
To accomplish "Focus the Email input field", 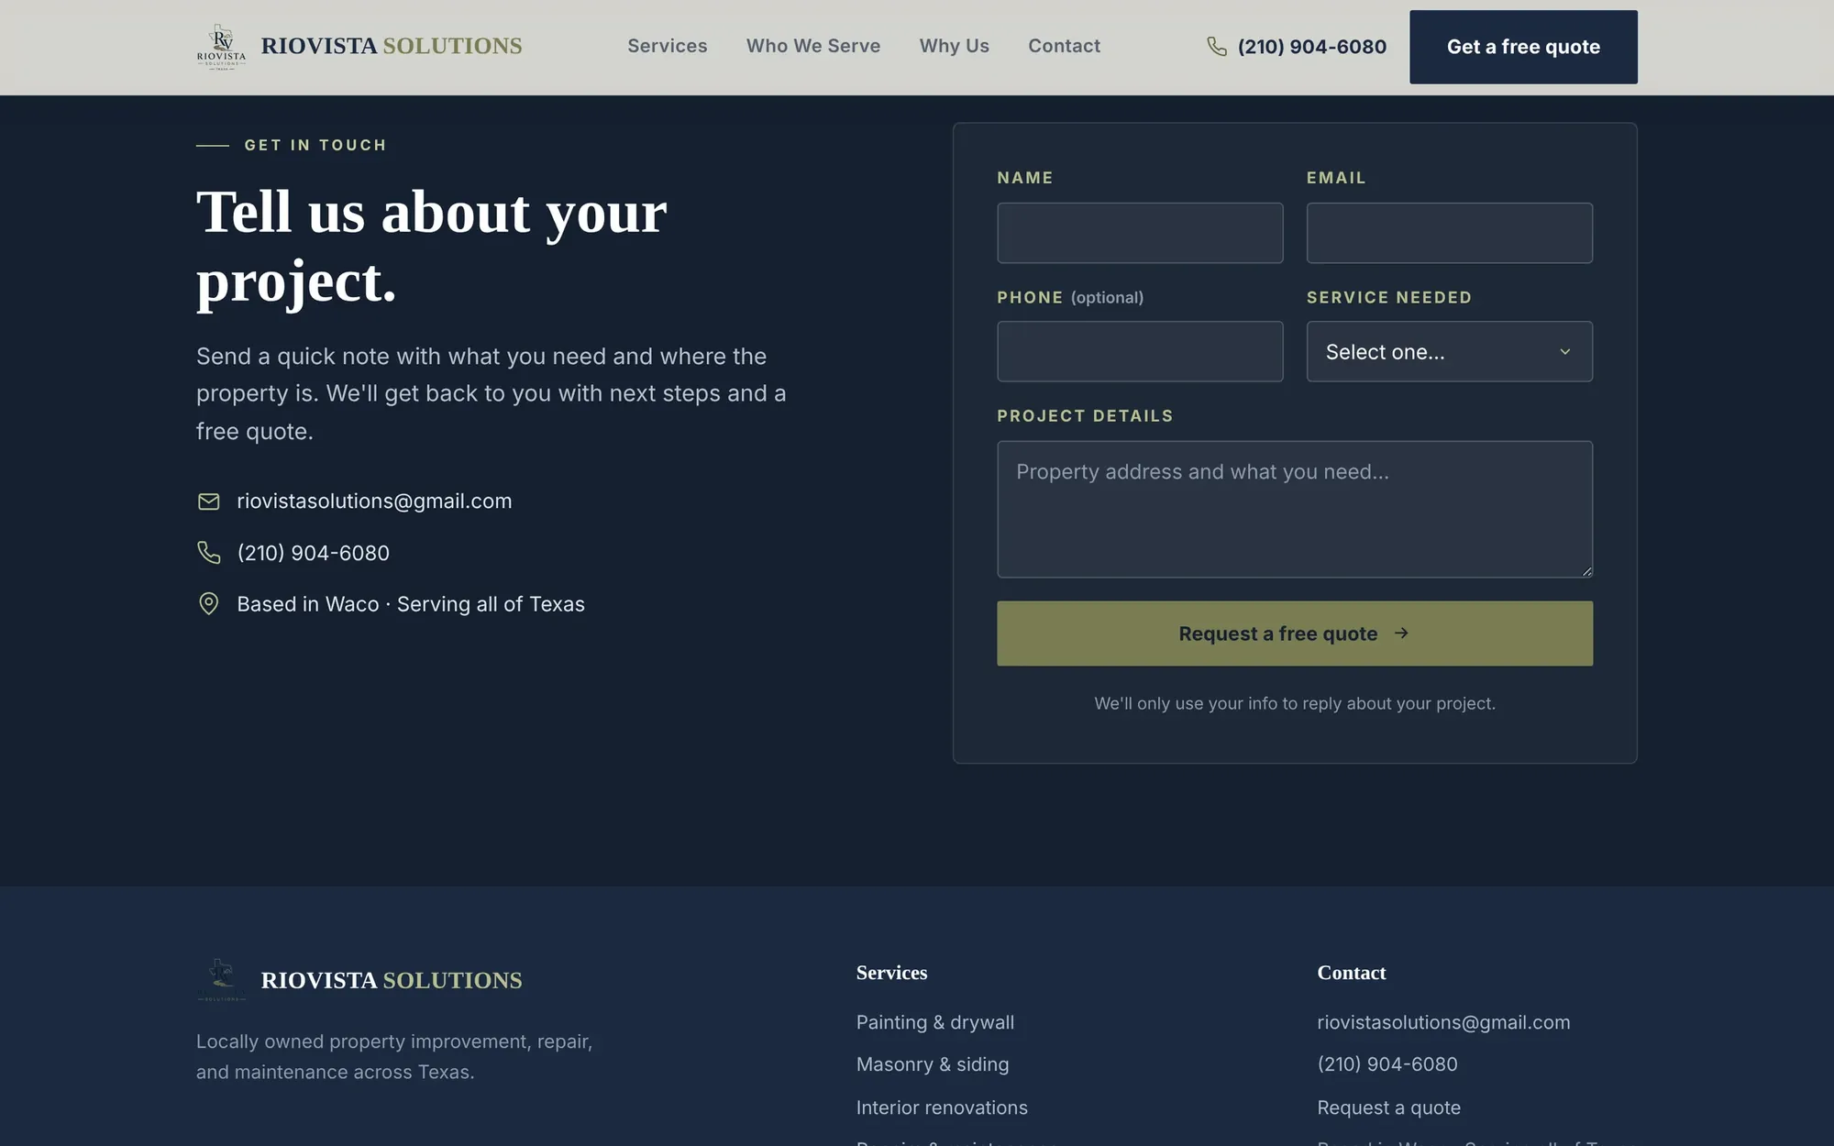I will pos(1449,233).
